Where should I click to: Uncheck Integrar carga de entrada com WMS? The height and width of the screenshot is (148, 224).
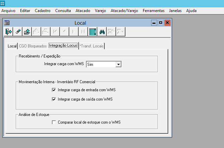[x=54, y=90]
